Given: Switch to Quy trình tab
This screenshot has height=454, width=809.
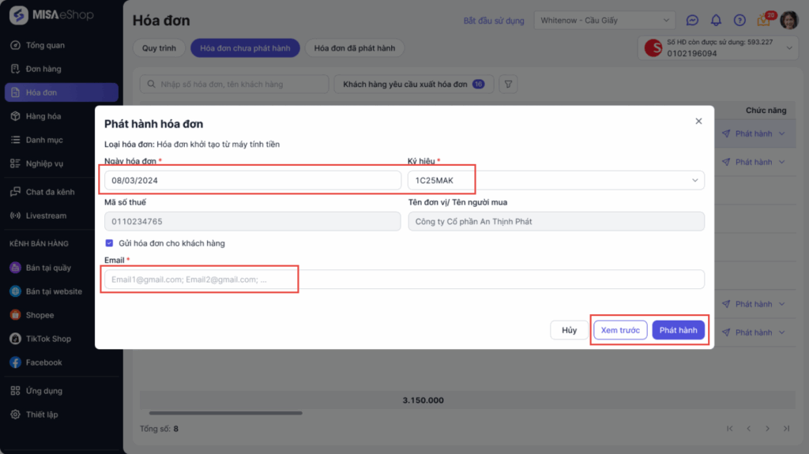Looking at the screenshot, I should click(x=159, y=48).
